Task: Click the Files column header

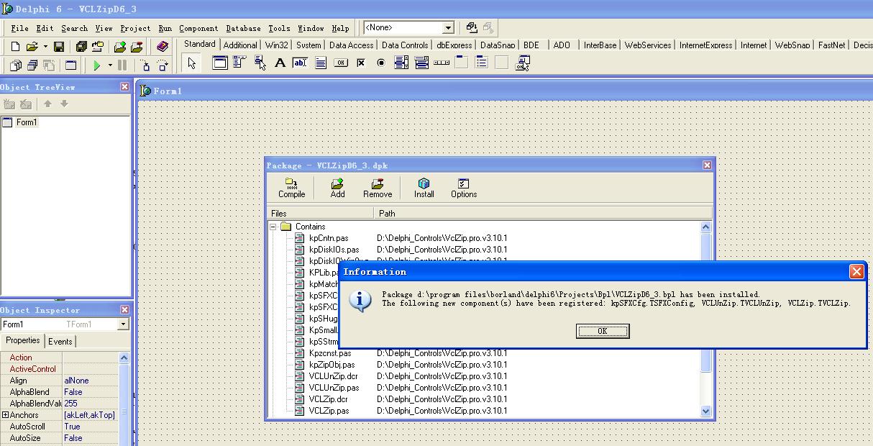Action: 321,213
